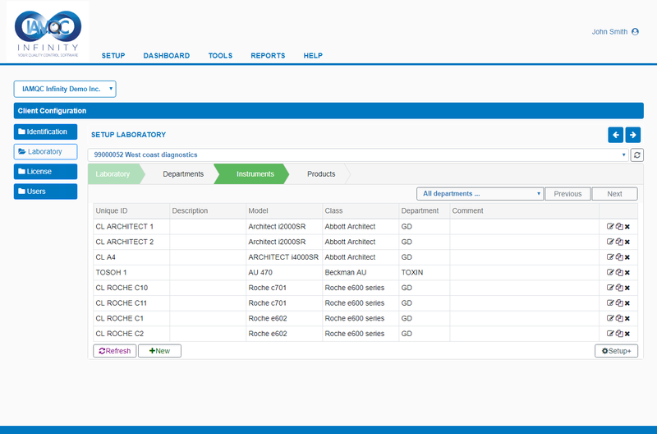Screen dimensions: 657x434
Task: Switch to the Products wizard step
Action: pos(321,174)
